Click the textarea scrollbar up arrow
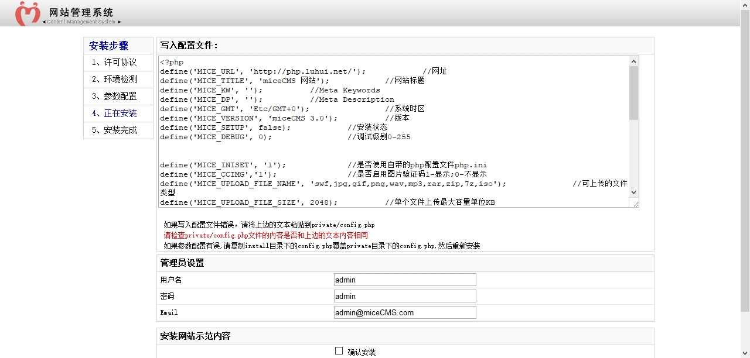Screen dimensions: 750x358 (x=633, y=61)
